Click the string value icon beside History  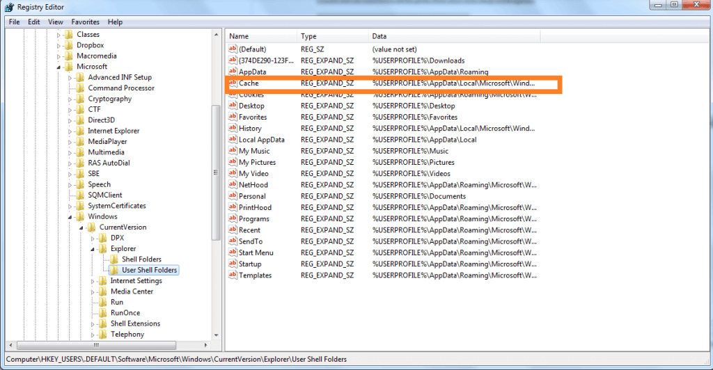click(233, 129)
